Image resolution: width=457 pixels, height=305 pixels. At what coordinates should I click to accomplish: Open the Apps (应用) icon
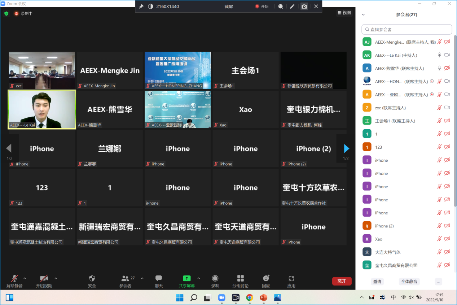[291, 278]
